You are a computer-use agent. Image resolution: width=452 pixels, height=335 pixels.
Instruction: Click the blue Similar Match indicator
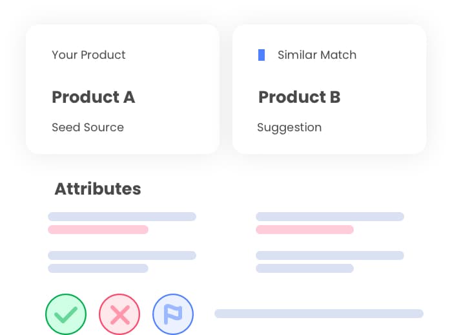pyautogui.click(x=261, y=55)
